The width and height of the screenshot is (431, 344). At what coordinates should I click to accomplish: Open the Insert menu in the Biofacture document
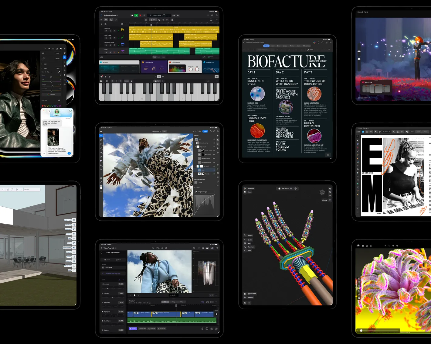pos(272,46)
